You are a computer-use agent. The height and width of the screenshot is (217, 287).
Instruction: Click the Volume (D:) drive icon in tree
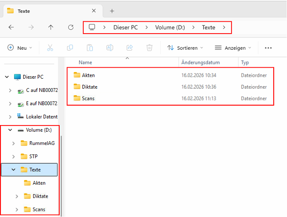point(21,130)
